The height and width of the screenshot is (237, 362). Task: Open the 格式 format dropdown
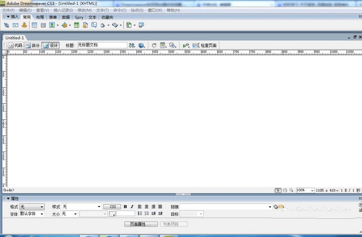tap(32, 207)
